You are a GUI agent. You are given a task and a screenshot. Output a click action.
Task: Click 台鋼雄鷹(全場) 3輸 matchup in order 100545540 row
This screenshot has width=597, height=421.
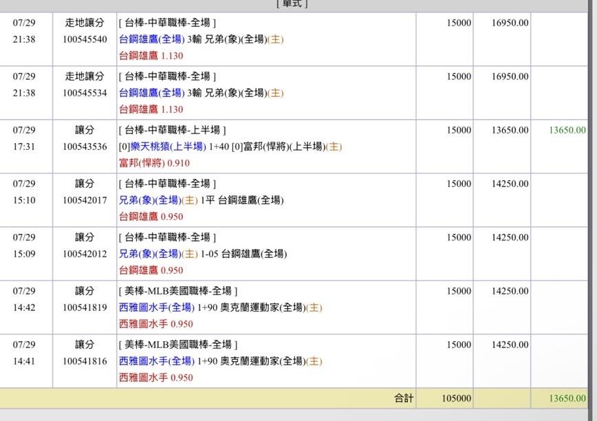point(201,39)
